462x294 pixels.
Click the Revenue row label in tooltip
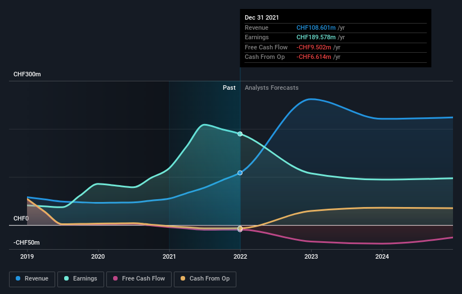click(x=257, y=27)
